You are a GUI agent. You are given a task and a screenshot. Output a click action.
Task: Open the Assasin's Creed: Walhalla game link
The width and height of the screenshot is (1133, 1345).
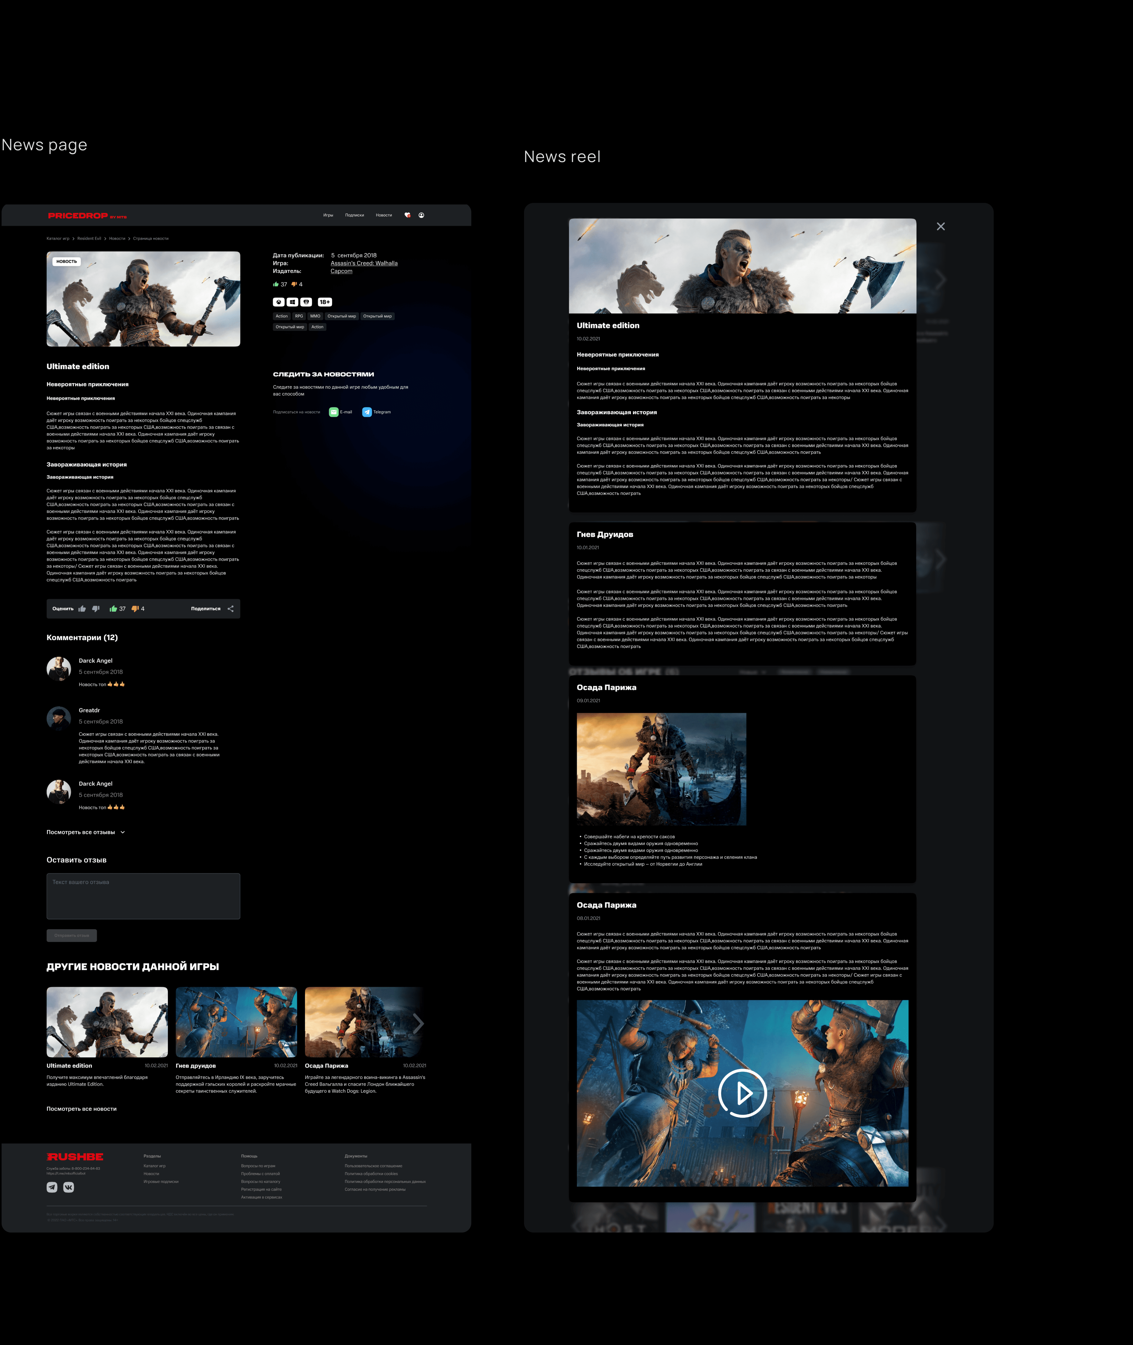tap(364, 263)
